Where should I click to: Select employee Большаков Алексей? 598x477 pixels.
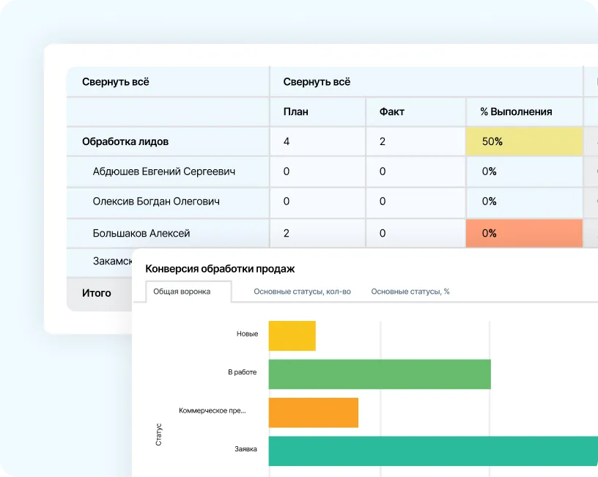coord(141,233)
